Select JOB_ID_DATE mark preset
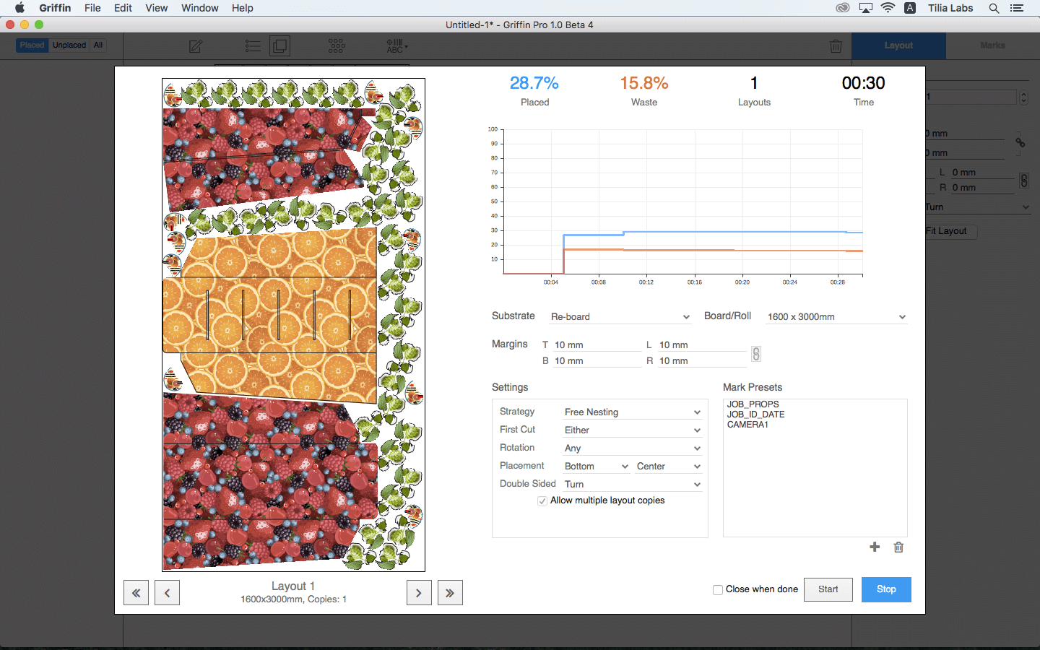Viewport: 1040px width, 650px height. 755,415
